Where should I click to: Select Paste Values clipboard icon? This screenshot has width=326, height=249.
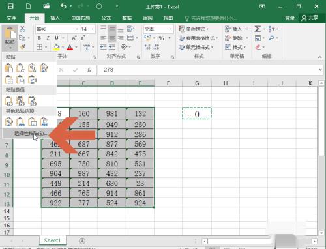(x=8, y=101)
